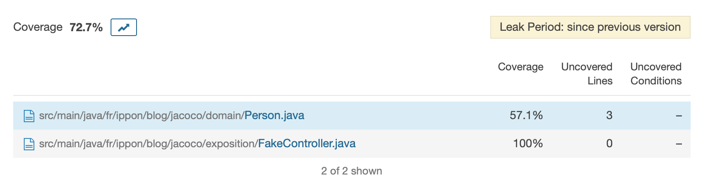Viewport: 703px width, 189px height.
Task: Click the file icon beside Person.java
Action: [29, 116]
